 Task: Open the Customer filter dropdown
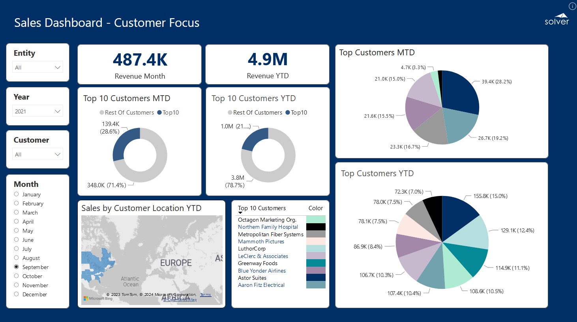click(x=37, y=154)
